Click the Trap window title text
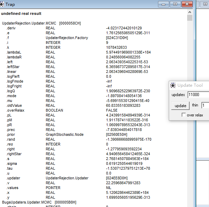The width and height of the screenshot is (209, 207). pos(12,4)
